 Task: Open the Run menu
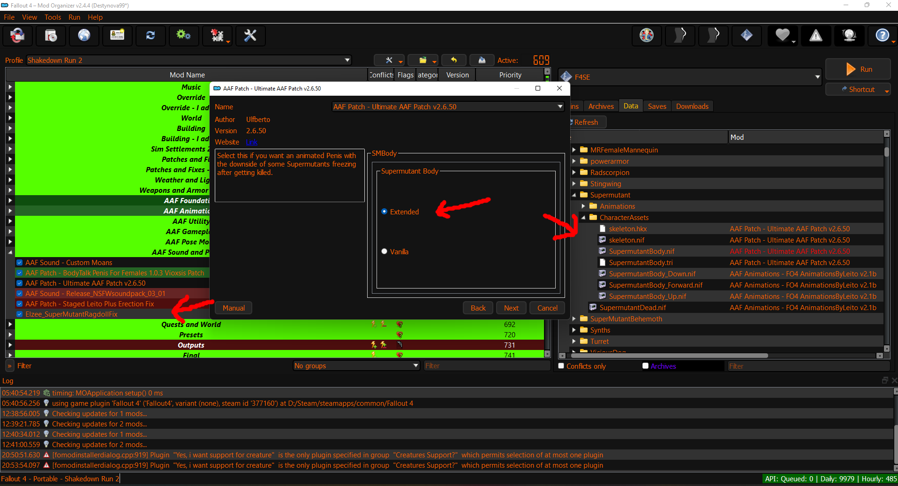[74, 17]
